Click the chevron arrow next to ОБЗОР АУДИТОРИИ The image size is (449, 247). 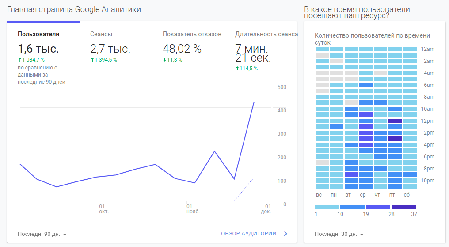285,234
